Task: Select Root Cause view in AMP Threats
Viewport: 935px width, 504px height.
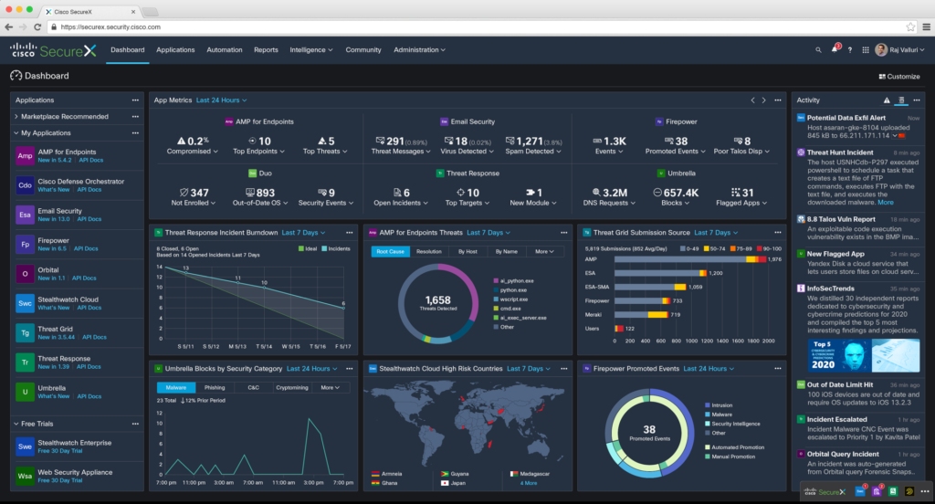Action: coord(390,251)
